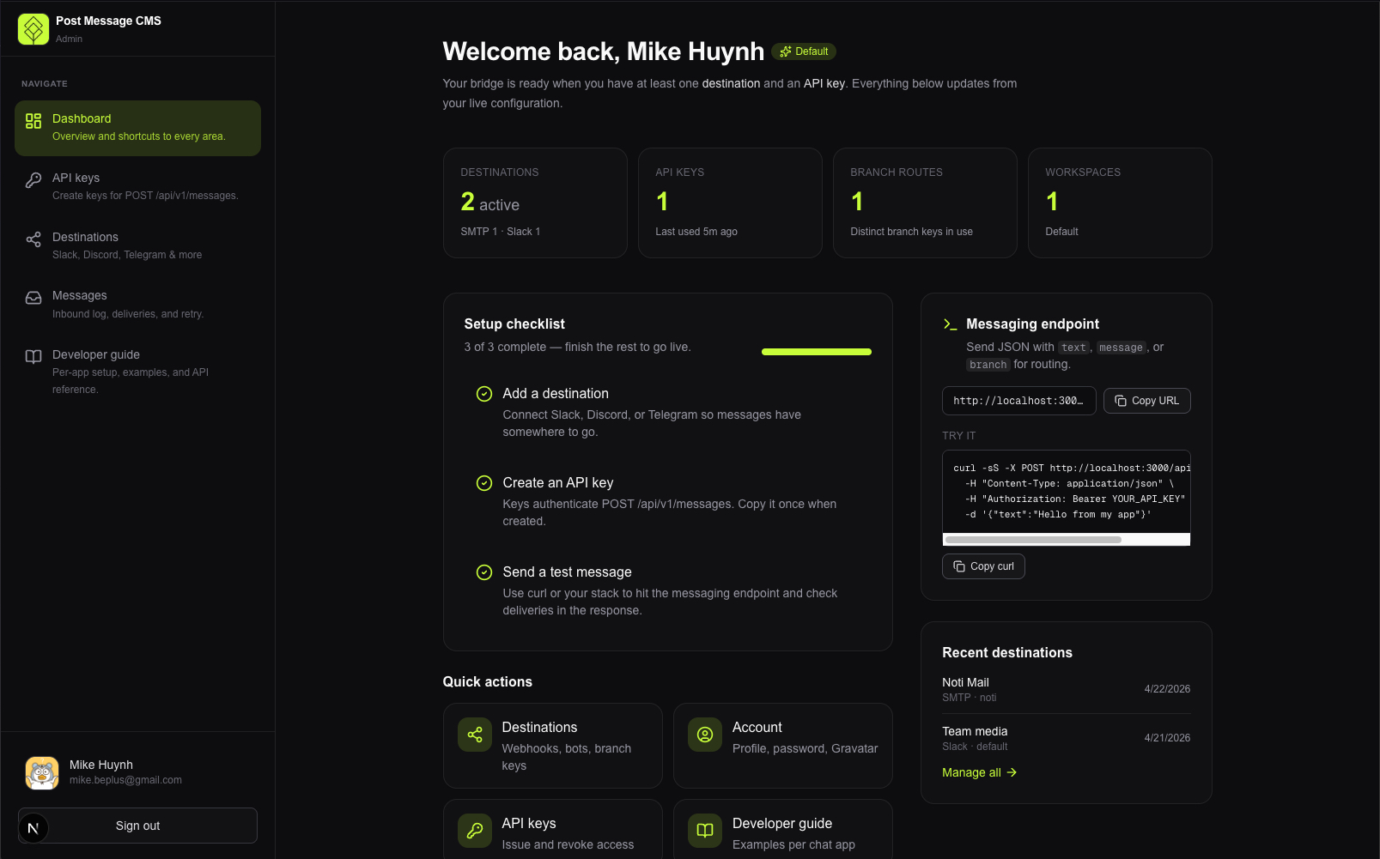Click the Post Message CMS logo icon

tap(33, 29)
